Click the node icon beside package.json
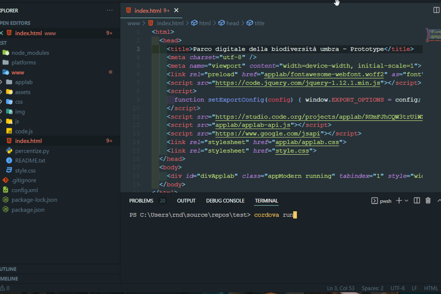Viewport: 441px width, 294px height. click(6, 210)
